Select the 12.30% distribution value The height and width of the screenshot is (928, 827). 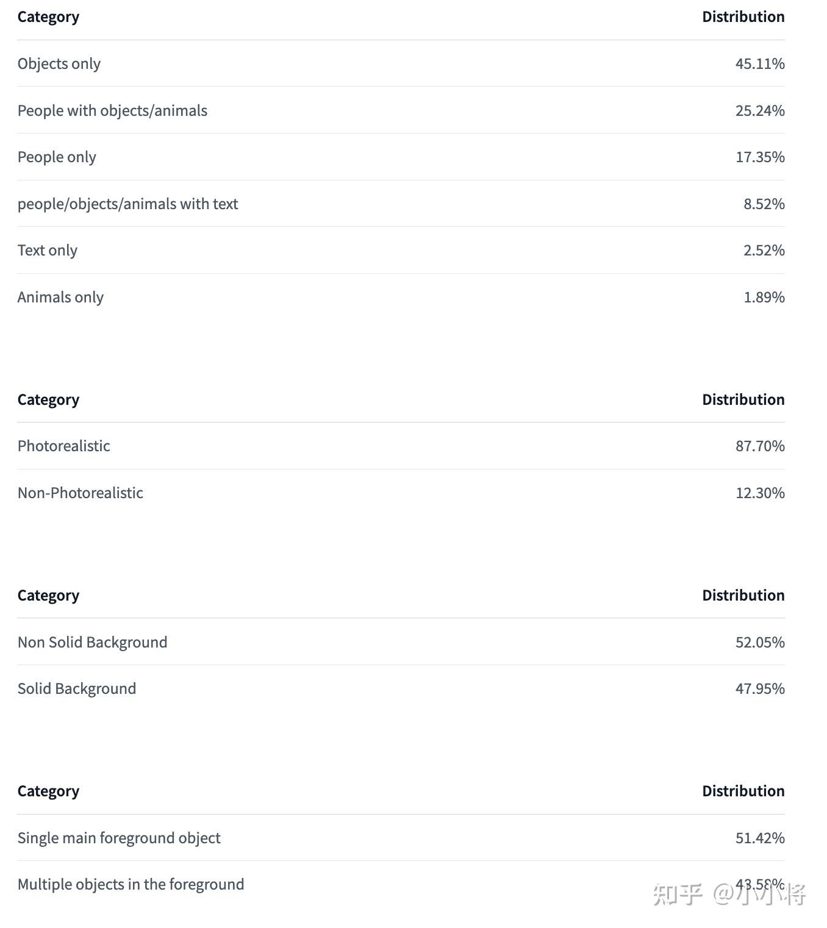(760, 493)
